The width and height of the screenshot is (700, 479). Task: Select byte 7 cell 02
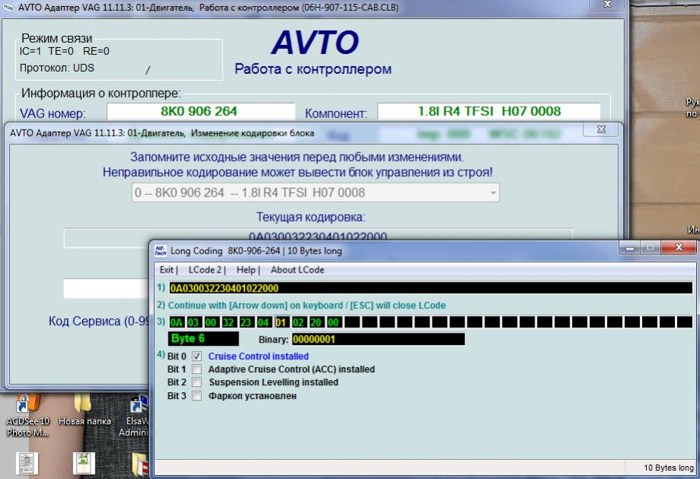pos(299,322)
